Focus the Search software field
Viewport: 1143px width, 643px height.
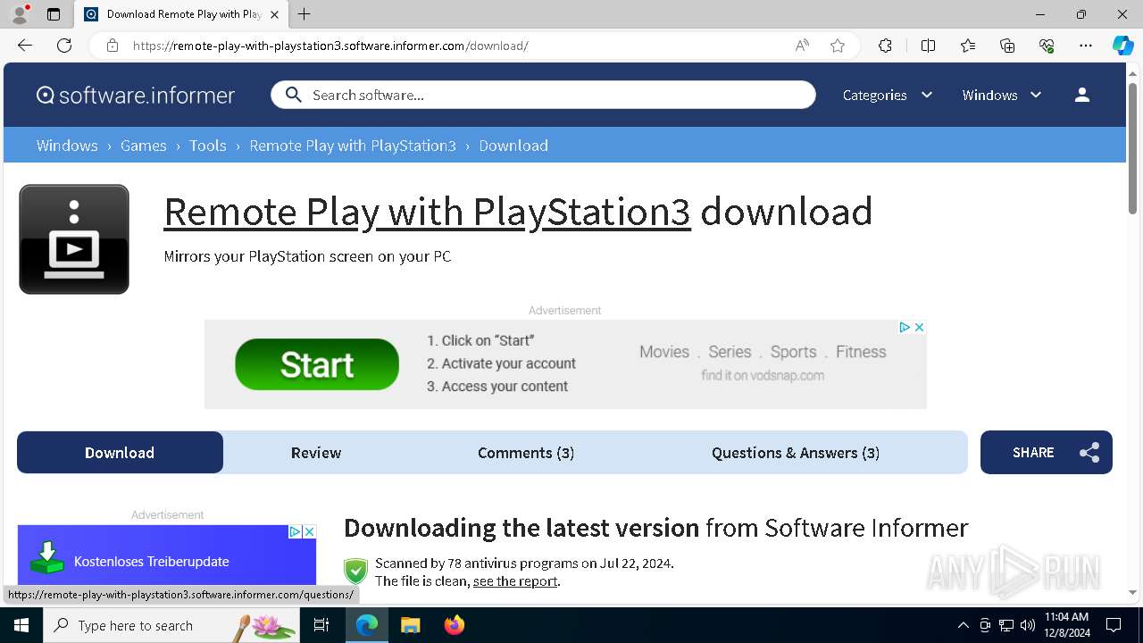(x=543, y=95)
